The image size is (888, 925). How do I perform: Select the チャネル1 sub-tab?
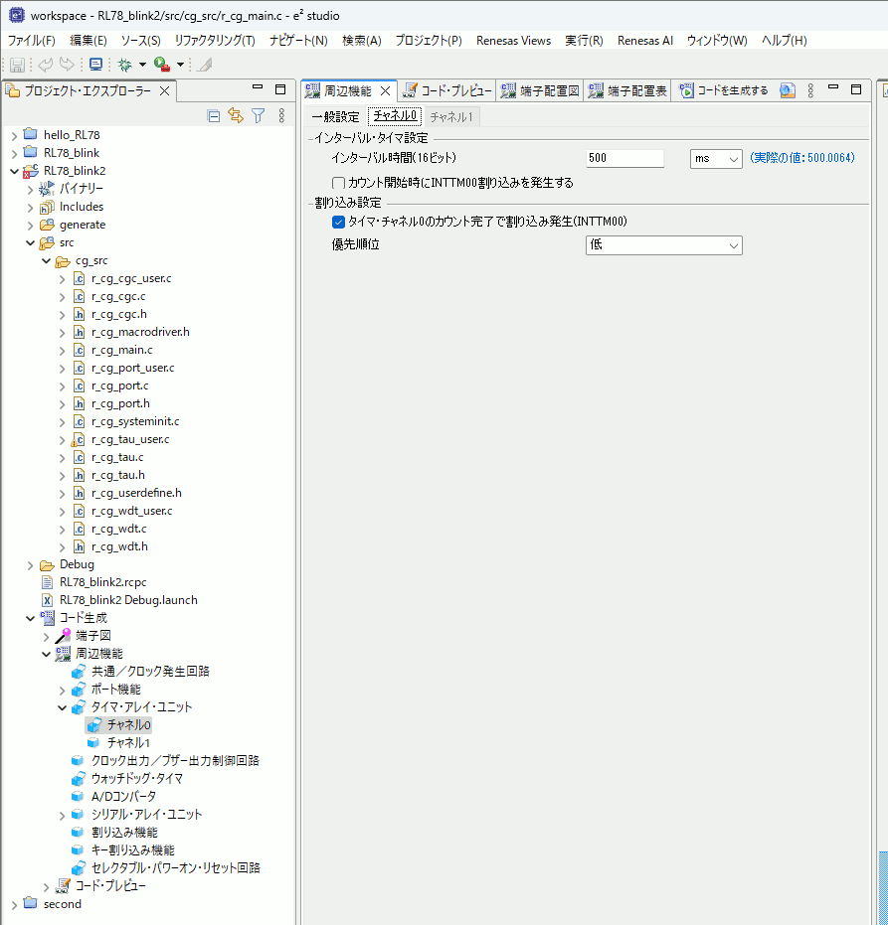(451, 117)
